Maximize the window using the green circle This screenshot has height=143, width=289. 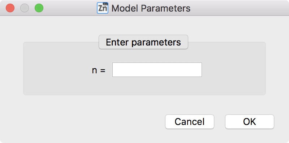[39, 8]
